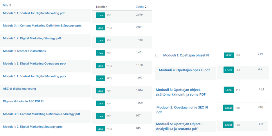Click Local badge in the 2,051 count row
The height and width of the screenshot is (136, 272).
point(100,28)
